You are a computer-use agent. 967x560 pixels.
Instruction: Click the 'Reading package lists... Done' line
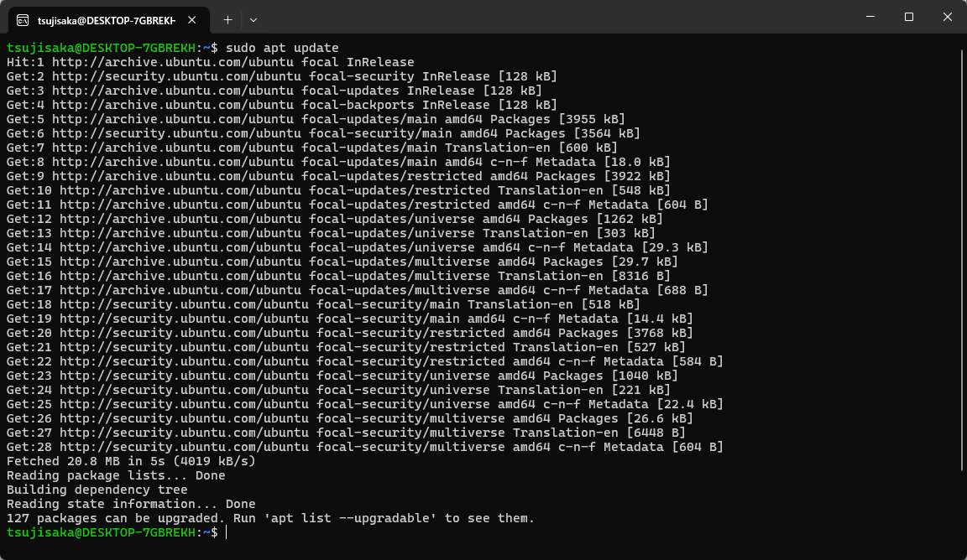click(x=116, y=475)
